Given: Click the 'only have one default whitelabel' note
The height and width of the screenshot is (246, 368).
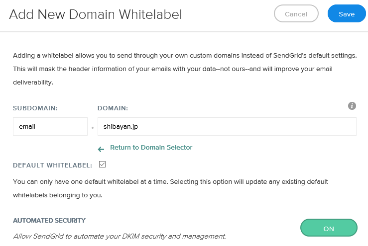Looking at the screenshot, I should [170, 182].
